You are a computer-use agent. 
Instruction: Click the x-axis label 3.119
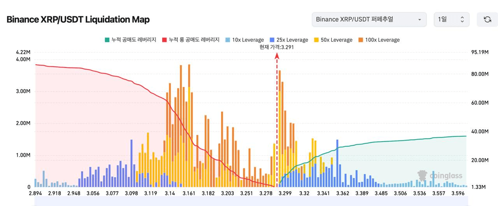[150, 193]
